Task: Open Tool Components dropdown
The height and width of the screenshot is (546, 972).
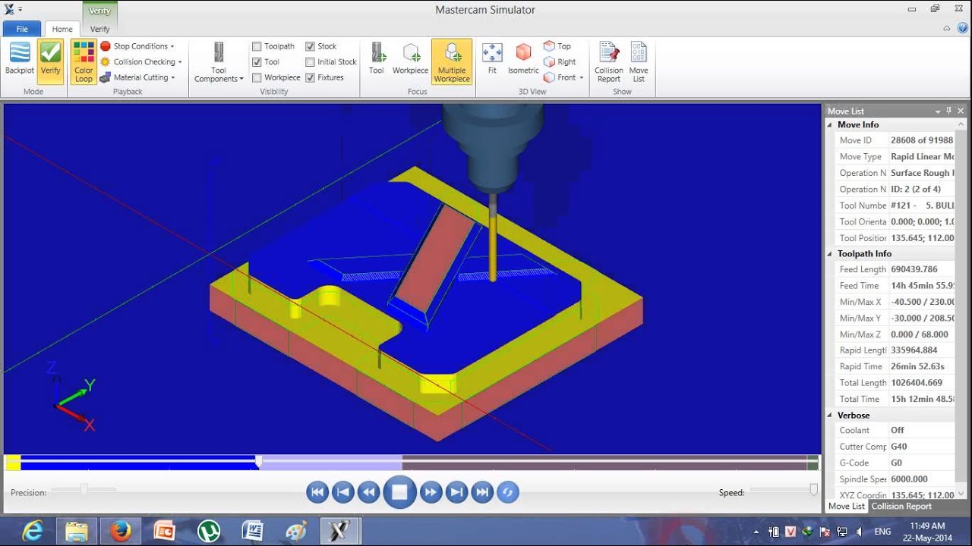Action: (219, 62)
